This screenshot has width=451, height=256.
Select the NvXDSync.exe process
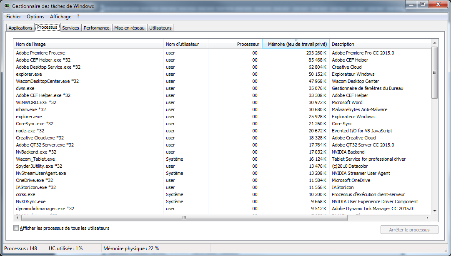[222, 201]
